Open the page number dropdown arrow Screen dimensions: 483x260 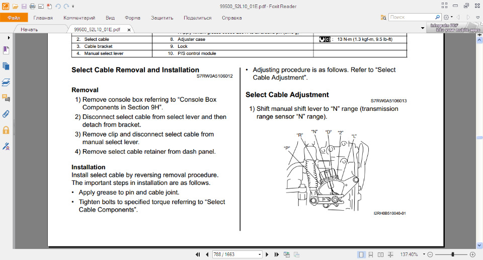tap(260, 254)
